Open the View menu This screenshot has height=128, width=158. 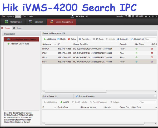click(18, 16)
